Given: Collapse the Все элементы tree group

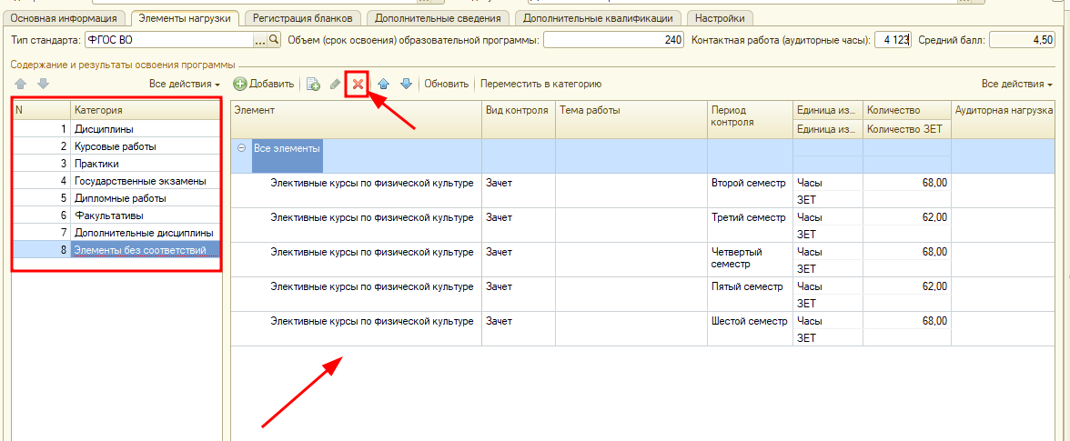Looking at the screenshot, I should coord(241,147).
